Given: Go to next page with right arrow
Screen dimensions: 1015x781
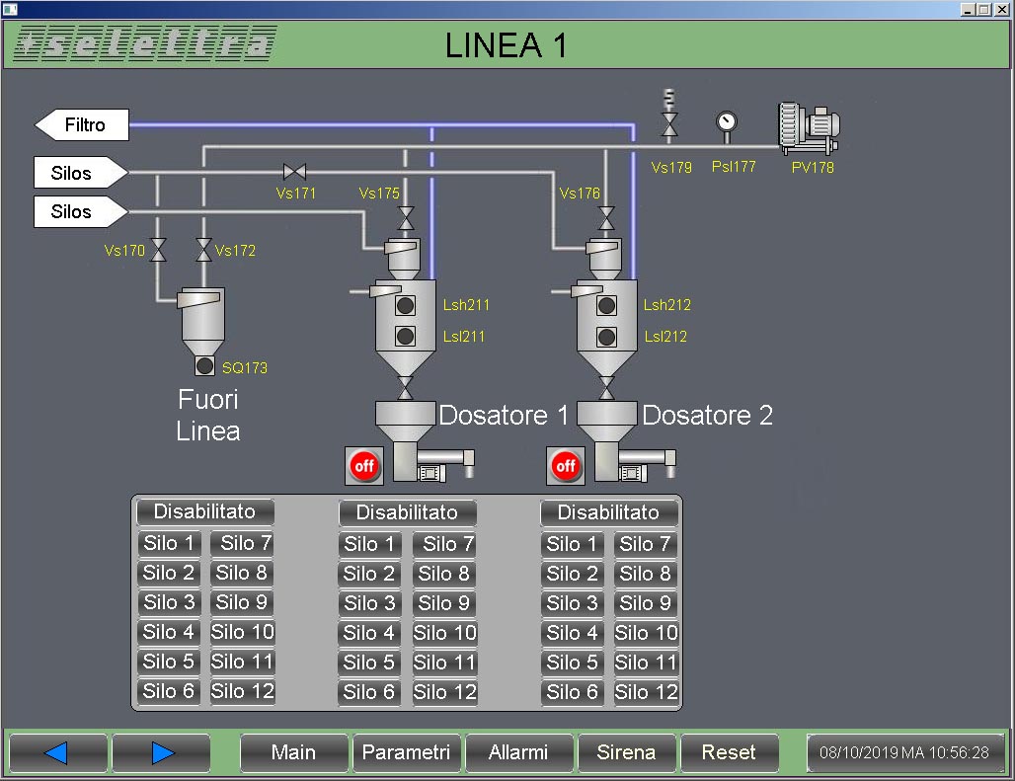Looking at the screenshot, I should pos(161,752).
